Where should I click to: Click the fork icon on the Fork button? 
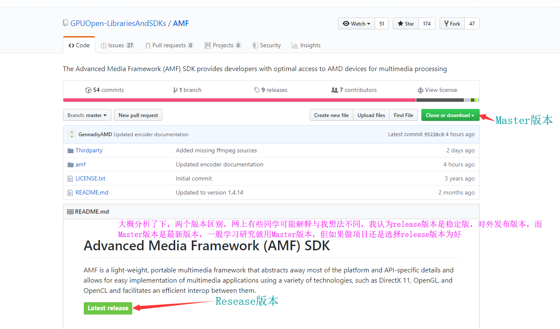pos(446,23)
